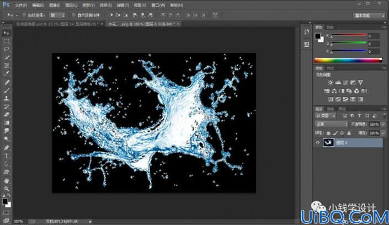The image size is (389, 225).
Task: Select the Shape tool
Action: pyautogui.click(x=7, y=172)
